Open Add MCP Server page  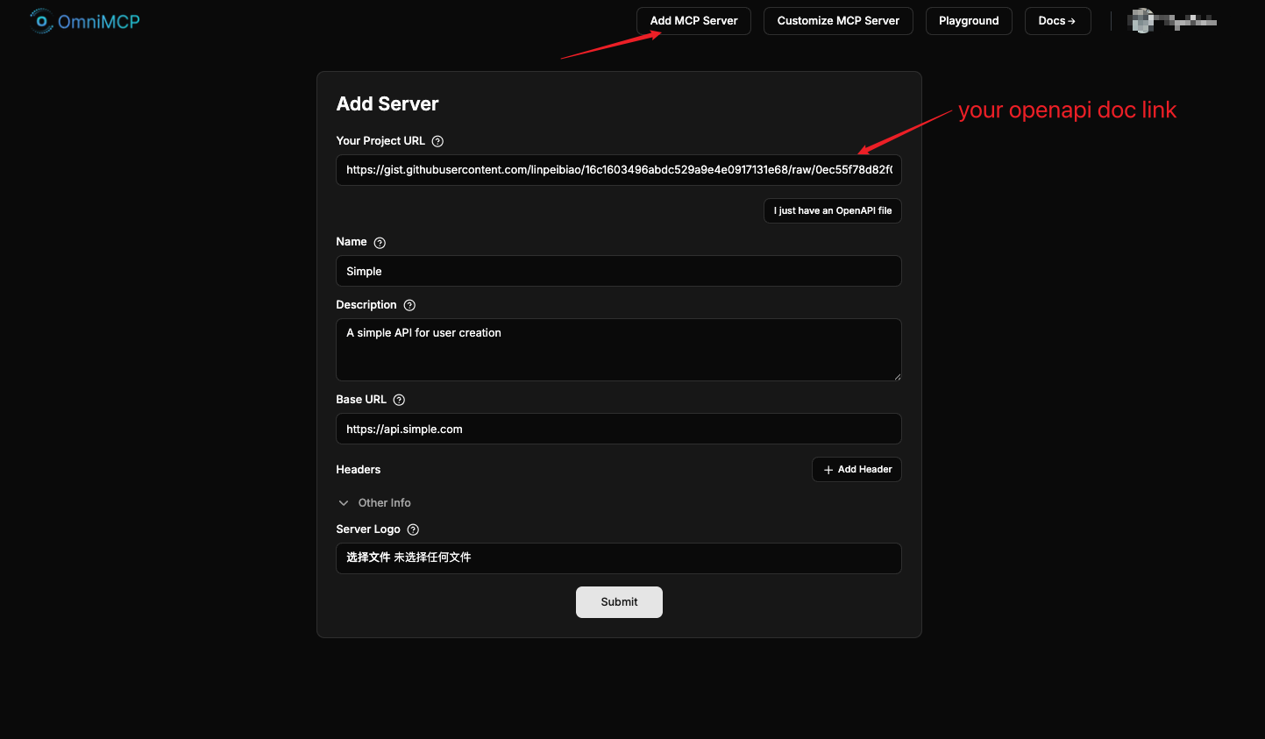pyautogui.click(x=693, y=21)
